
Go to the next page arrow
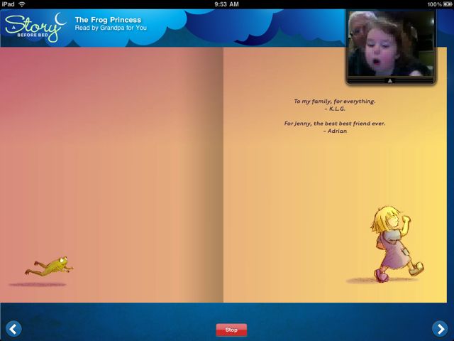pyautogui.click(x=440, y=329)
